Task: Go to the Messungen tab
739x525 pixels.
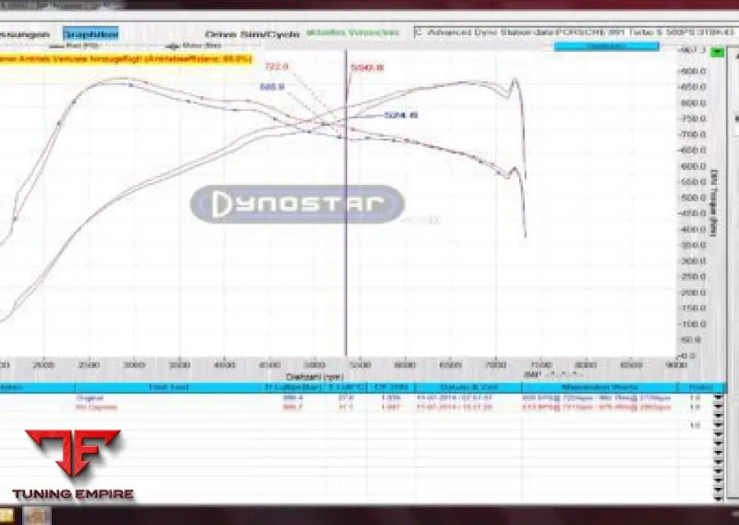Action: coord(26,34)
